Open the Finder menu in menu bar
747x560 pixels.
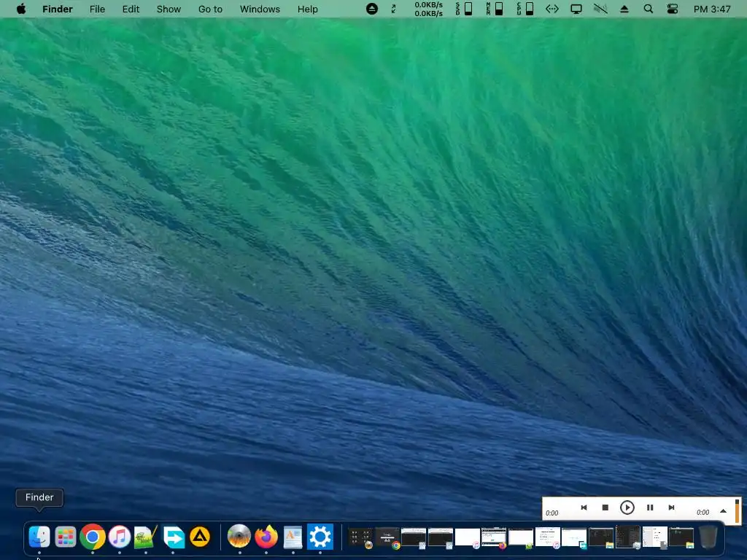[x=57, y=9]
